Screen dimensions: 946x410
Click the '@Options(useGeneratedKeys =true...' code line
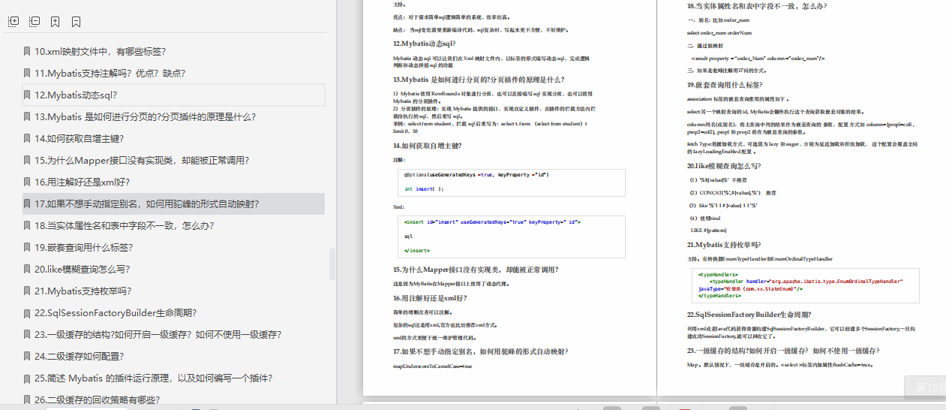point(476,174)
